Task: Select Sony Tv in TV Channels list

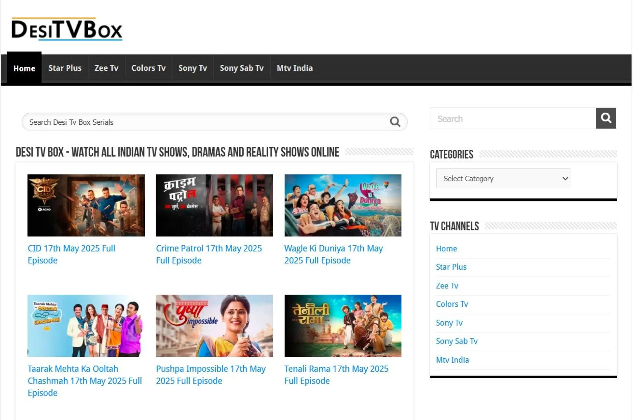Action: pos(449,323)
